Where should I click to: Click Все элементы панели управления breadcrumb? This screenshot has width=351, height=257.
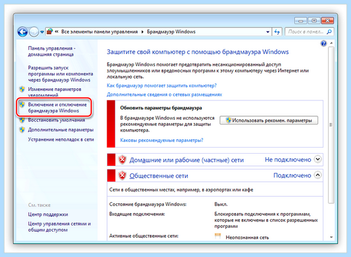(99, 32)
